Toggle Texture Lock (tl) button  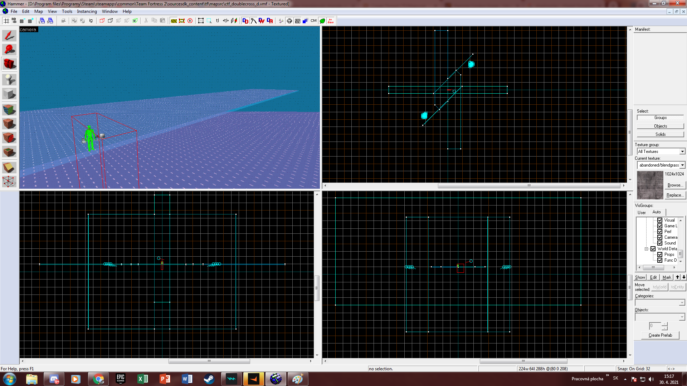tap(217, 21)
